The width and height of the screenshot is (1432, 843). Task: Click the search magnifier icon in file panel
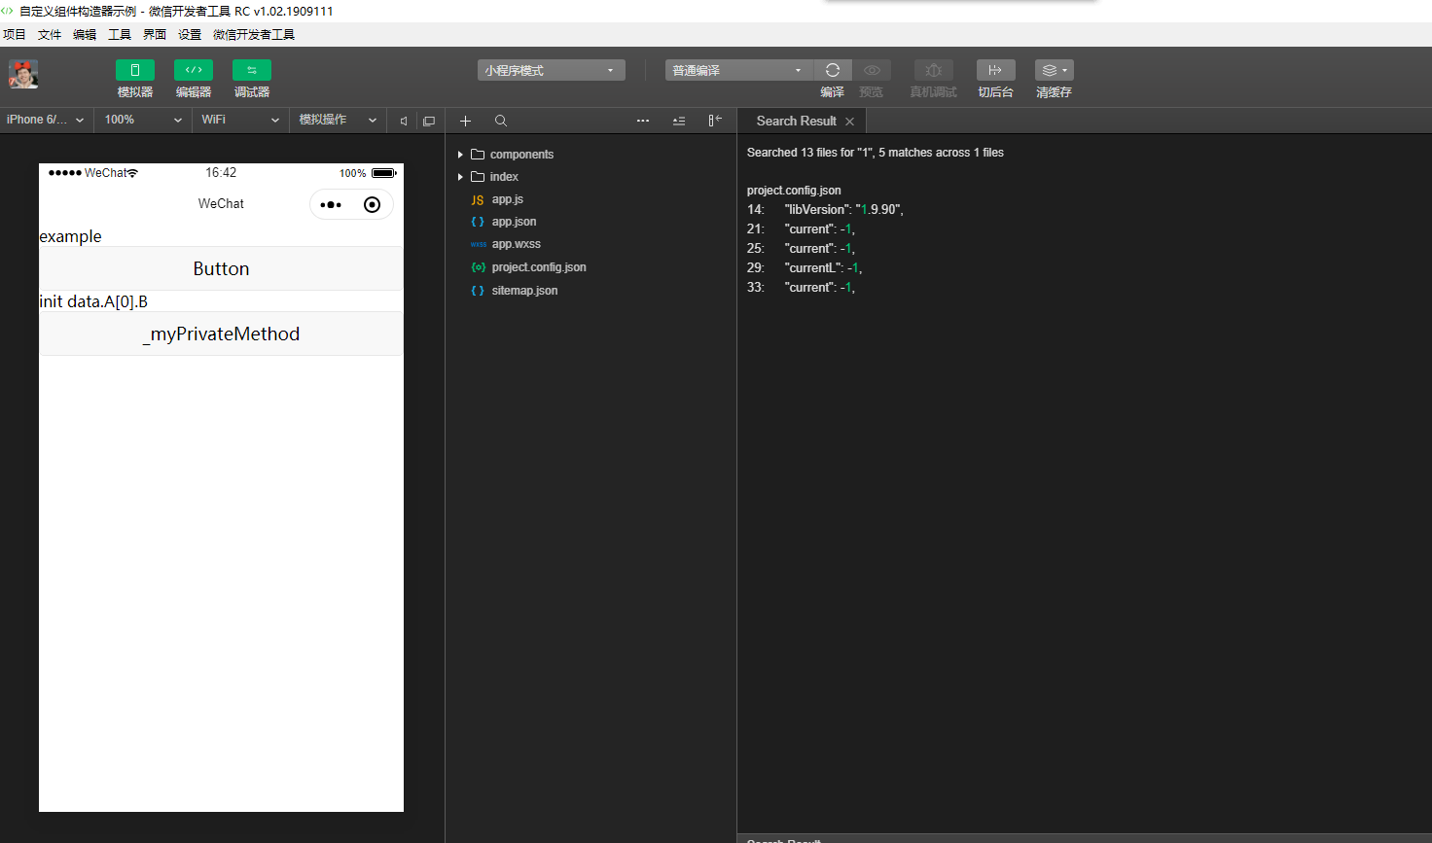[500, 121]
